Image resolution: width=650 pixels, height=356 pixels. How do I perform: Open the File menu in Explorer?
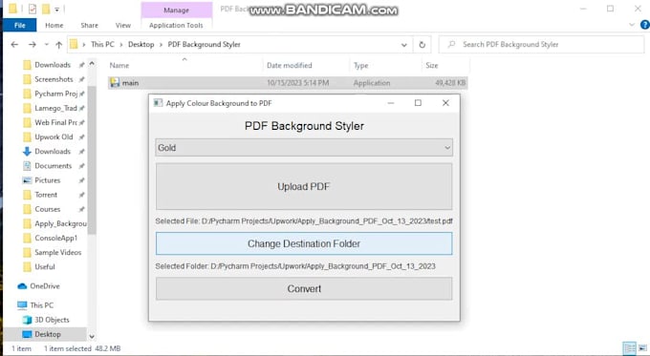19,25
